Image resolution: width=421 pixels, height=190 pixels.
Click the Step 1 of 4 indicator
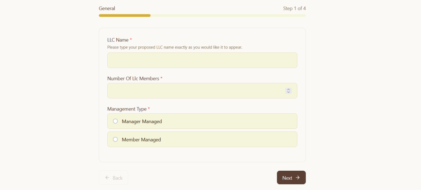[294, 8]
